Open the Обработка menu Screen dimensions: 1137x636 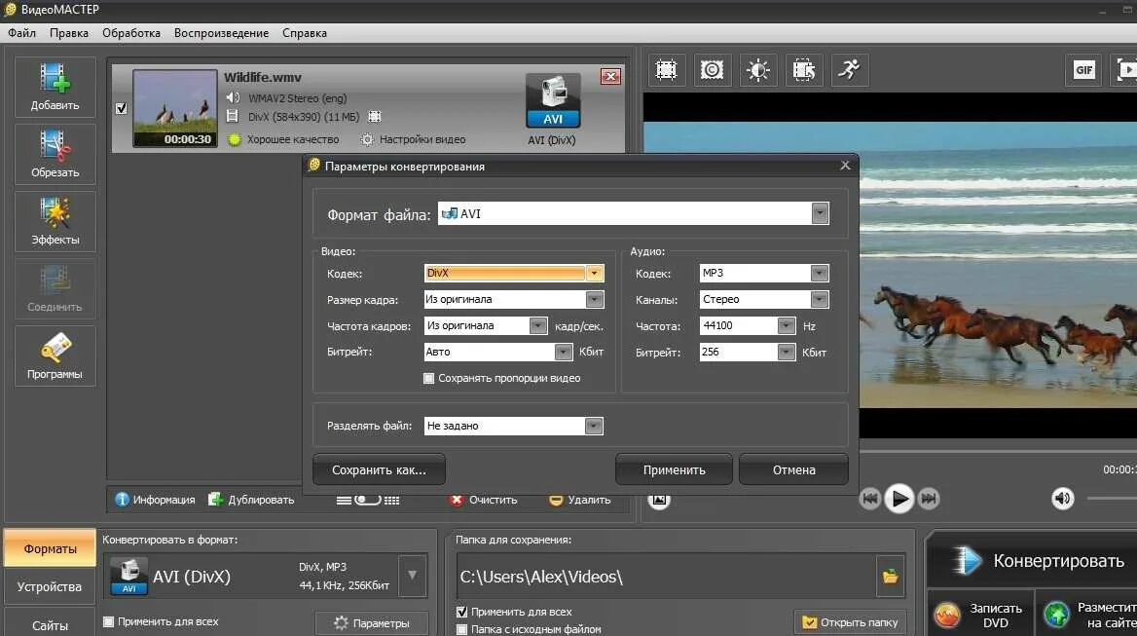pos(131,33)
